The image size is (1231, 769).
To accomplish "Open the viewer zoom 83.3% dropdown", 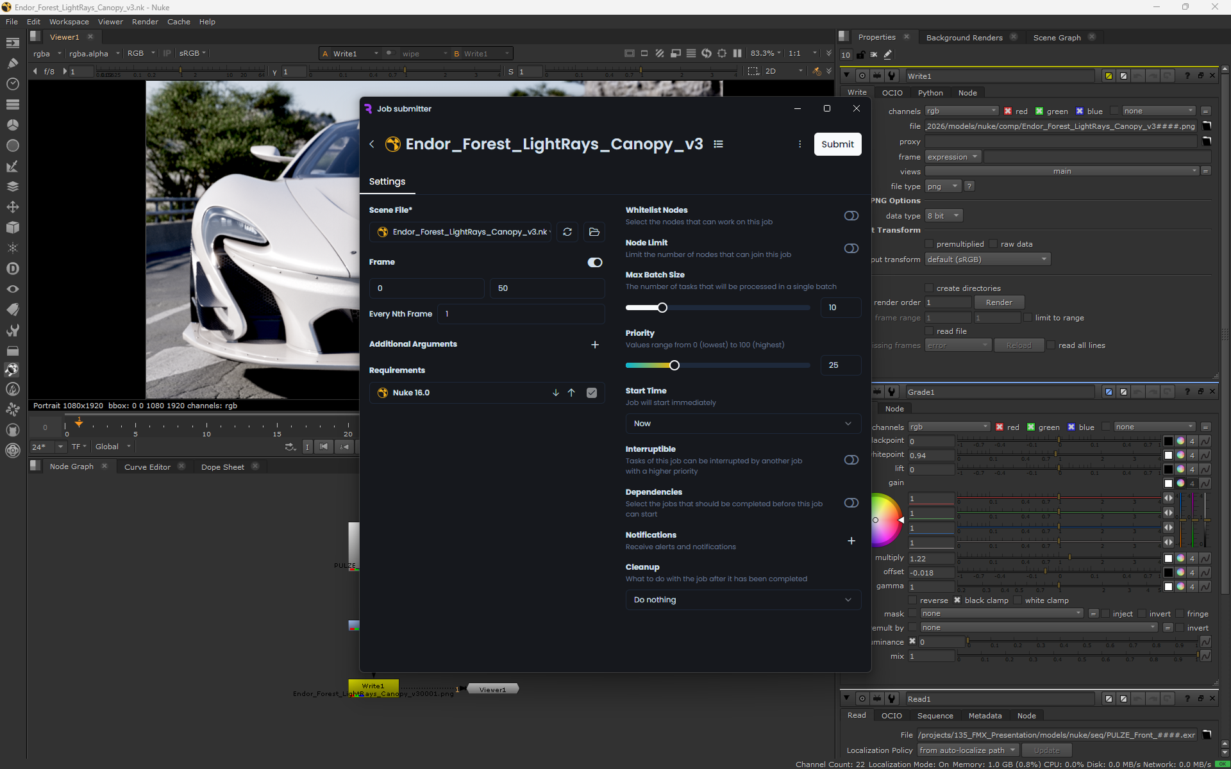I will point(766,53).
